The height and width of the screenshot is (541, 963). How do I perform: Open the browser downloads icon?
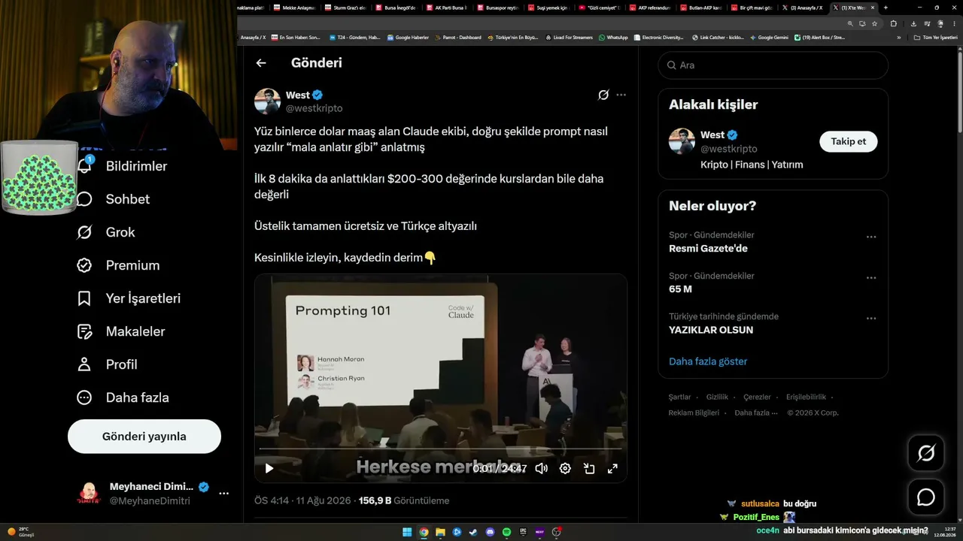(913, 23)
